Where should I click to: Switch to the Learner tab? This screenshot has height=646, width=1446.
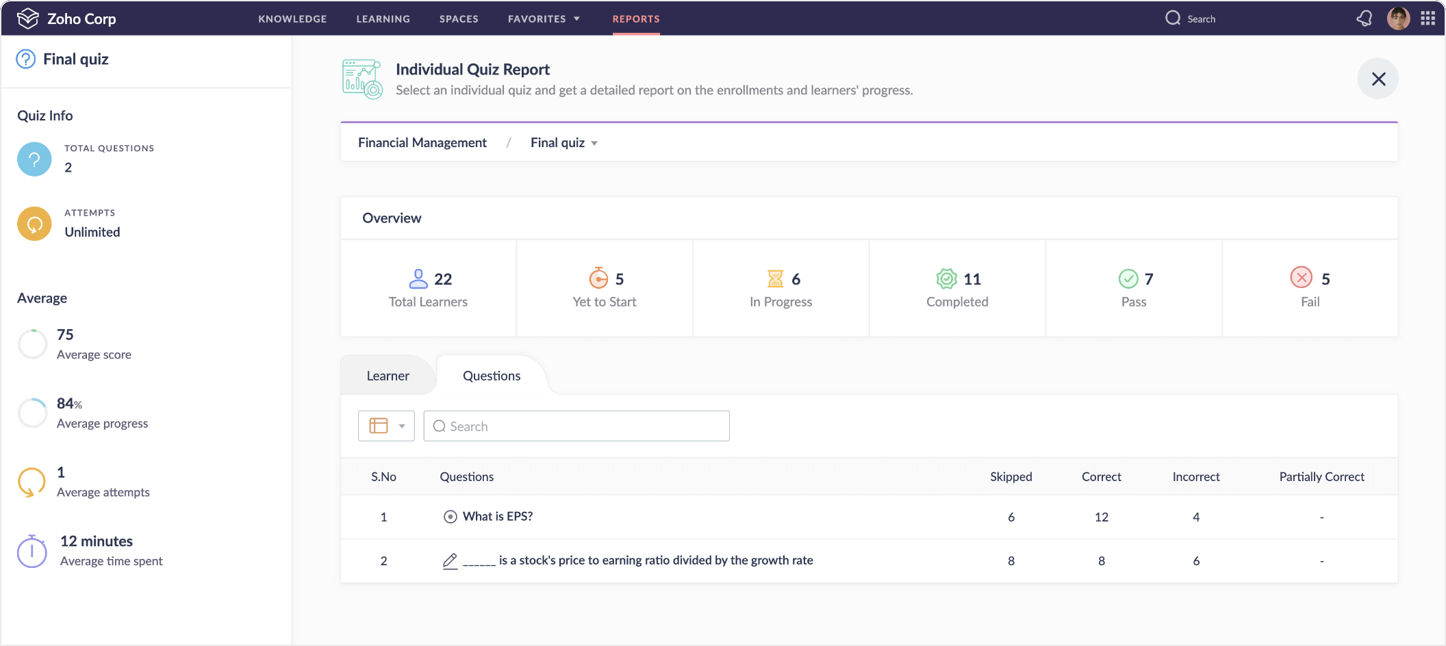click(388, 376)
